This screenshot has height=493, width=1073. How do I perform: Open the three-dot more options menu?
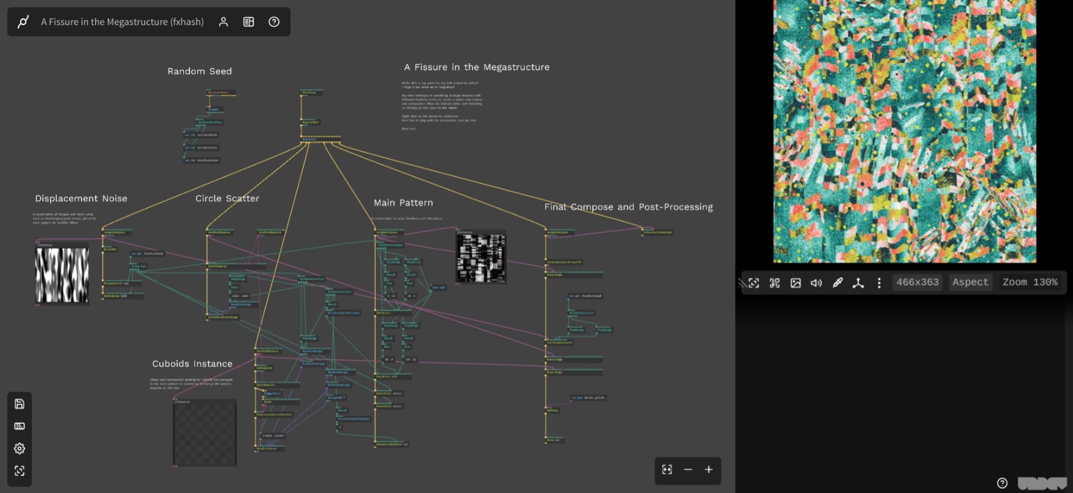(879, 283)
